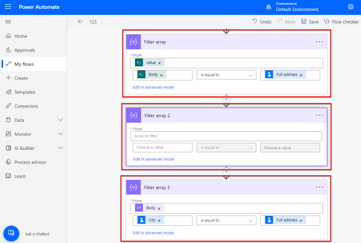Remove the Body token in Filter array 3 From

[159, 209]
